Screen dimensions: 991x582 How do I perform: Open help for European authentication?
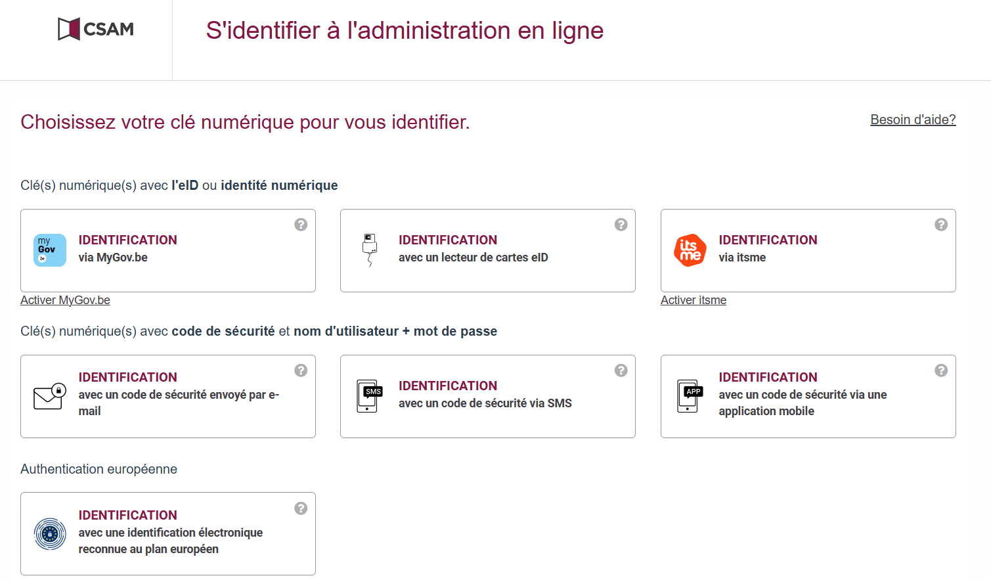(301, 508)
